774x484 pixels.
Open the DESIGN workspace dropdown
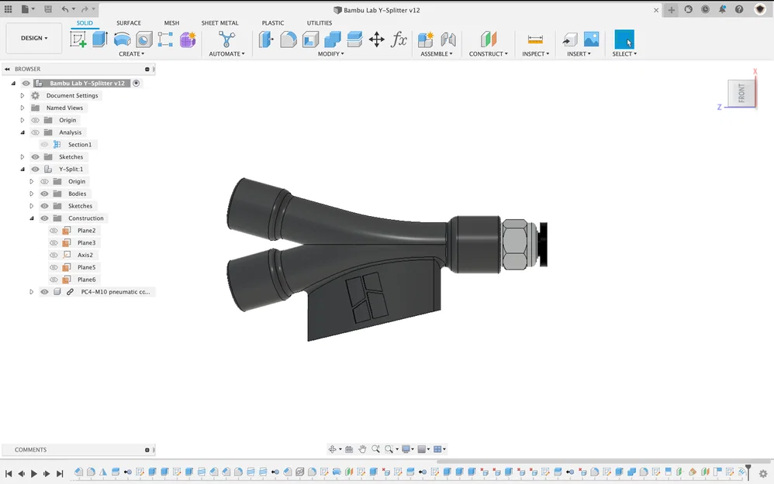(34, 38)
